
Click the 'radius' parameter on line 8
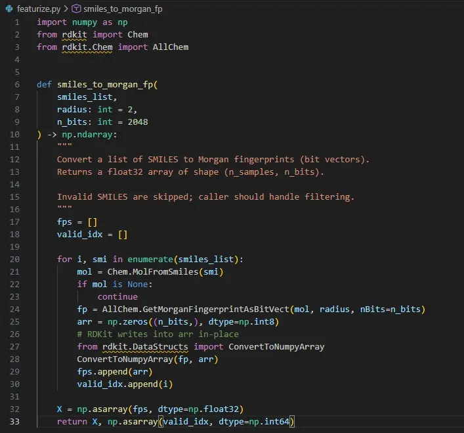[72, 110]
